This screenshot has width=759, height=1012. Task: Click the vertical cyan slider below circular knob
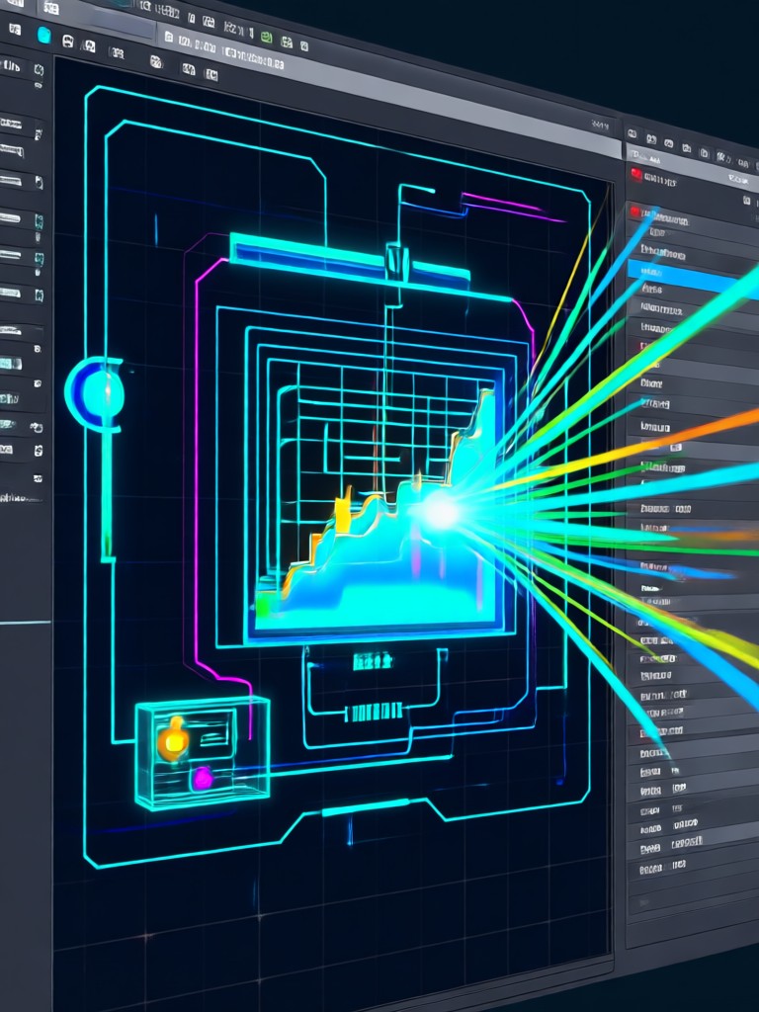pyautogui.click(x=108, y=496)
